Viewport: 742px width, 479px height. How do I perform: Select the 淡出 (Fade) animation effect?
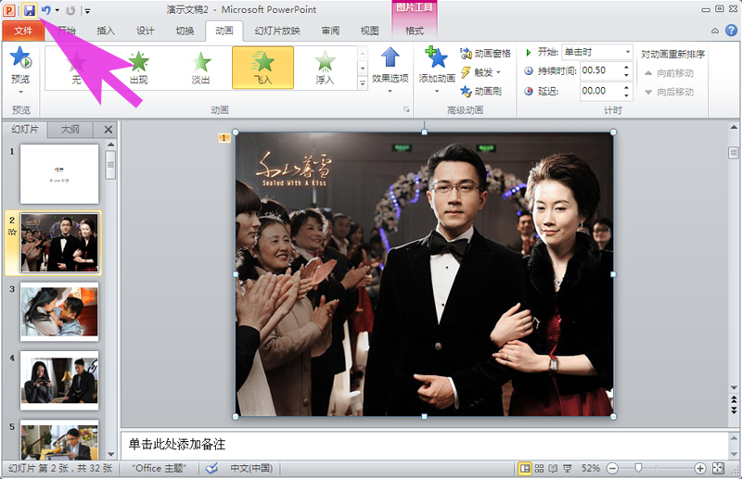(200, 68)
